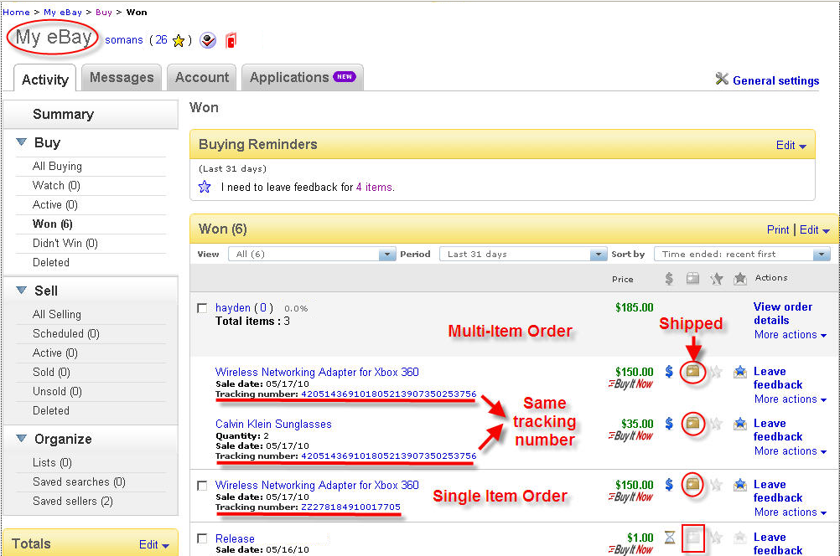Check the box for hayden multi-item order
The height and width of the screenshot is (556, 840).
coord(202,308)
